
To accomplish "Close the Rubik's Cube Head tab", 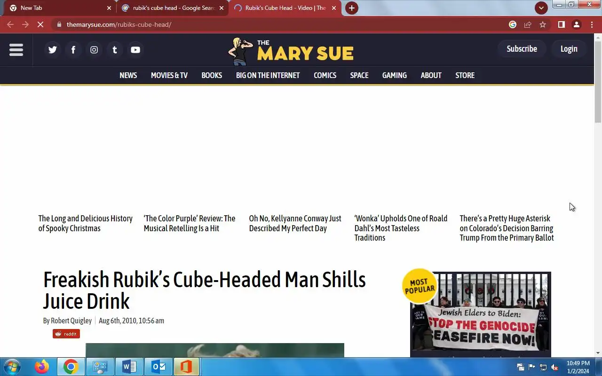I will click(x=334, y=8).
